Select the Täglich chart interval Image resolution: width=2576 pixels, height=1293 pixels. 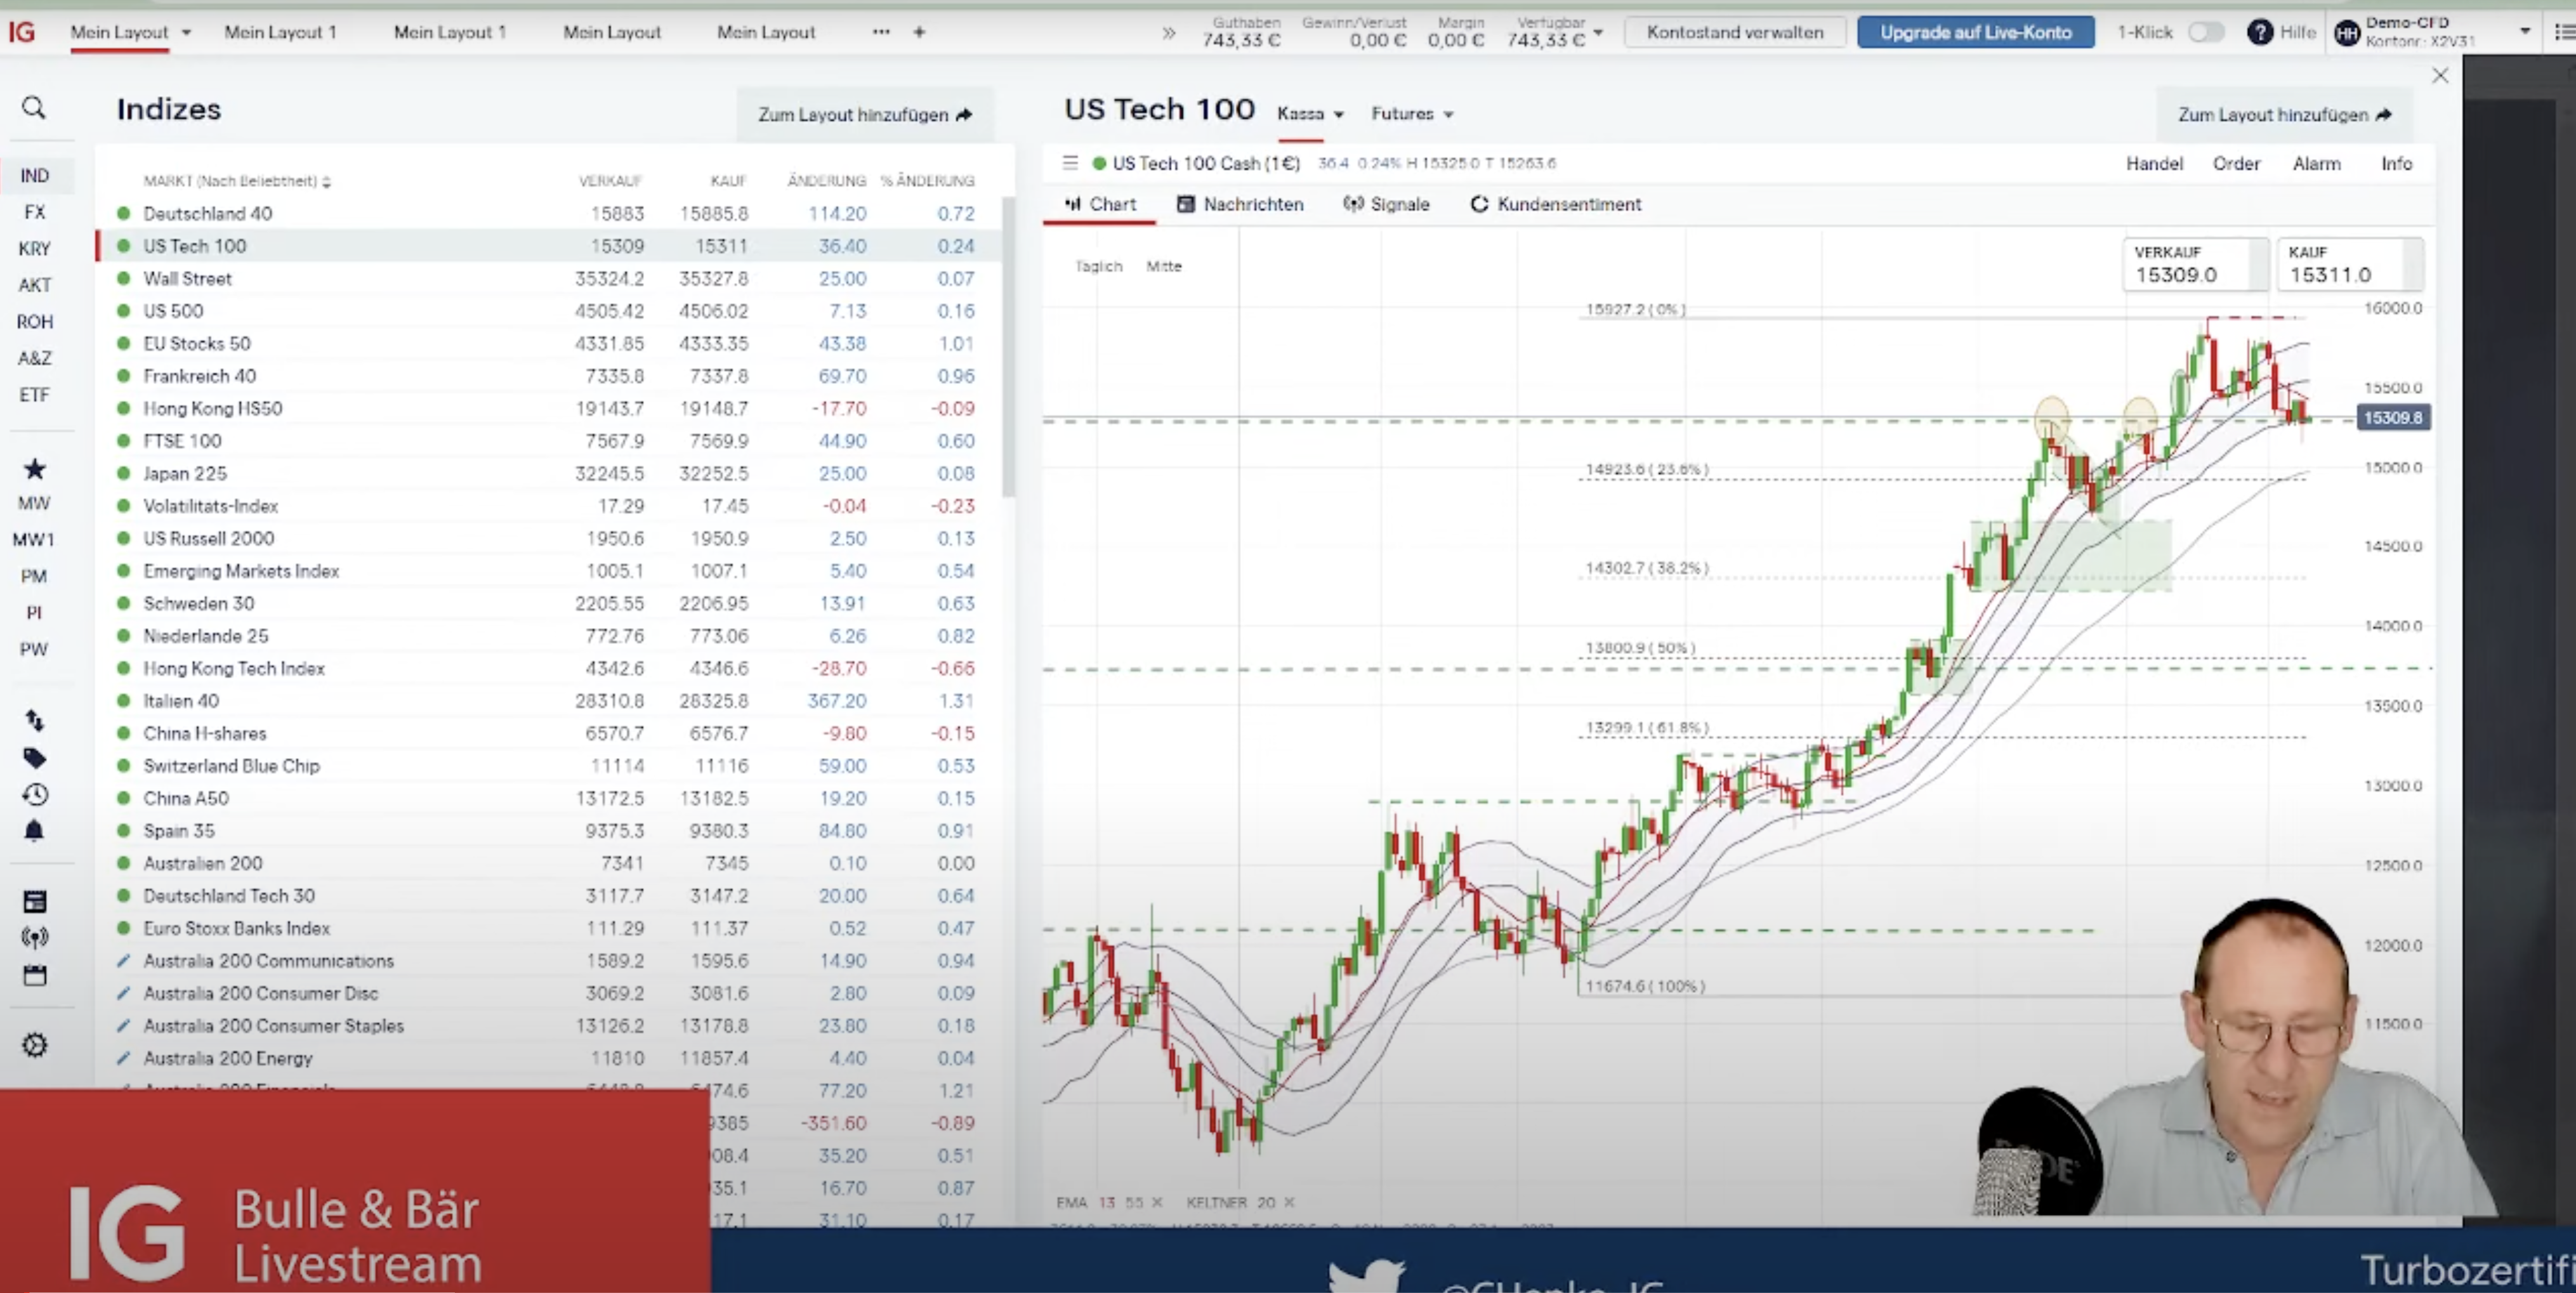point(1098,266)
